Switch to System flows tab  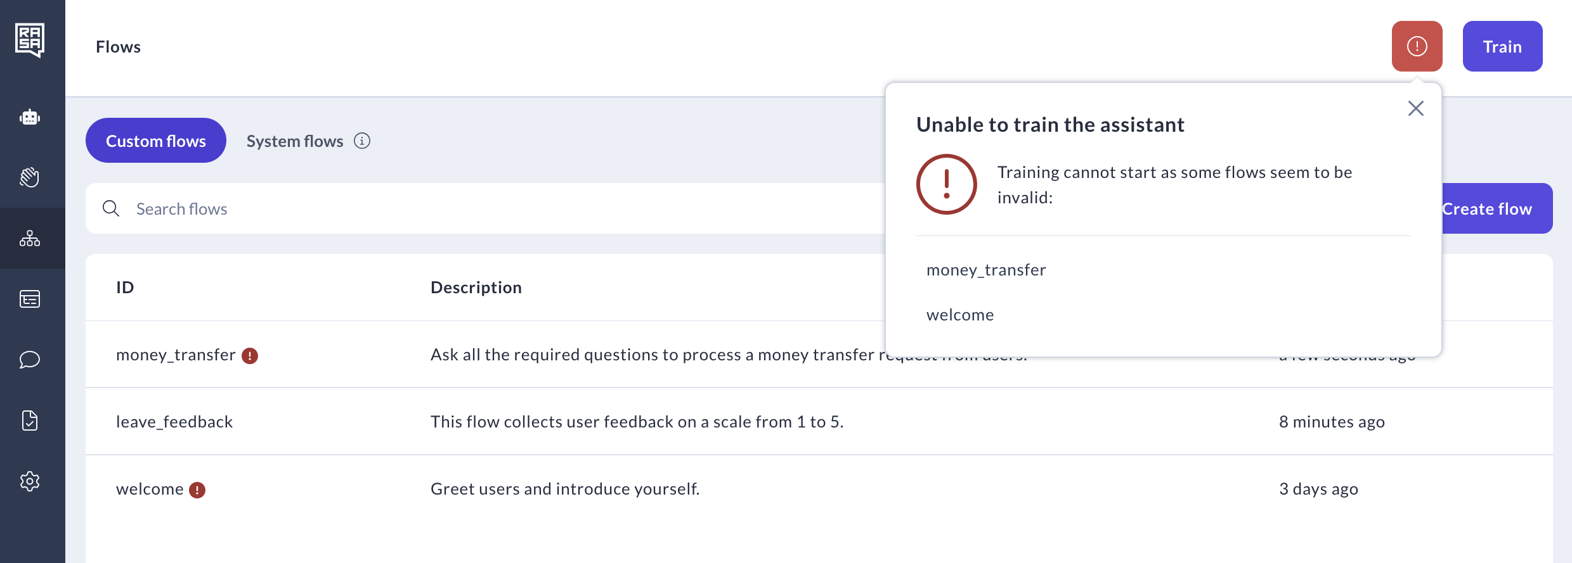(x=294, y=141)
